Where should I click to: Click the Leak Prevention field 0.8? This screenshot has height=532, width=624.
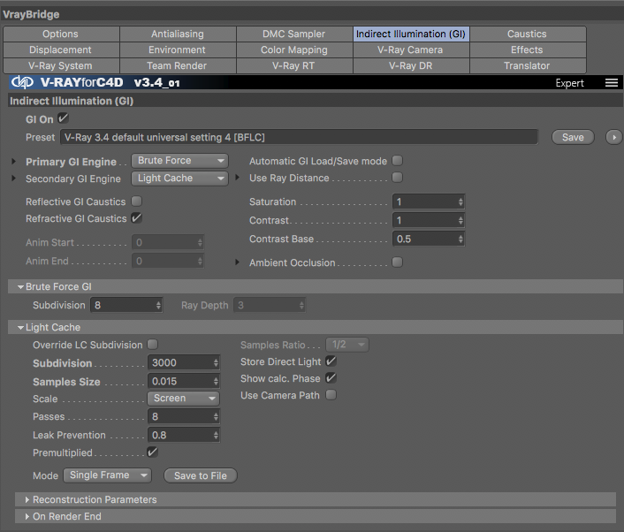click(x=184, y=435)
